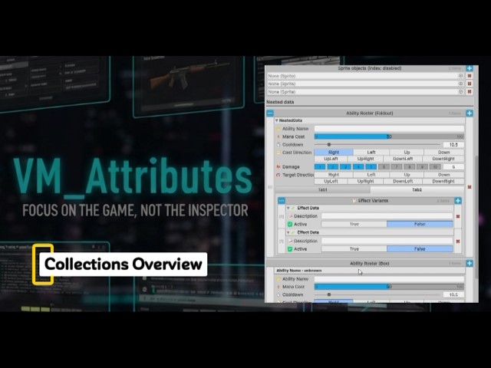Collapse the first Effect Data foldout
Viewport: 491px width, 368px height.
(288, 208)
